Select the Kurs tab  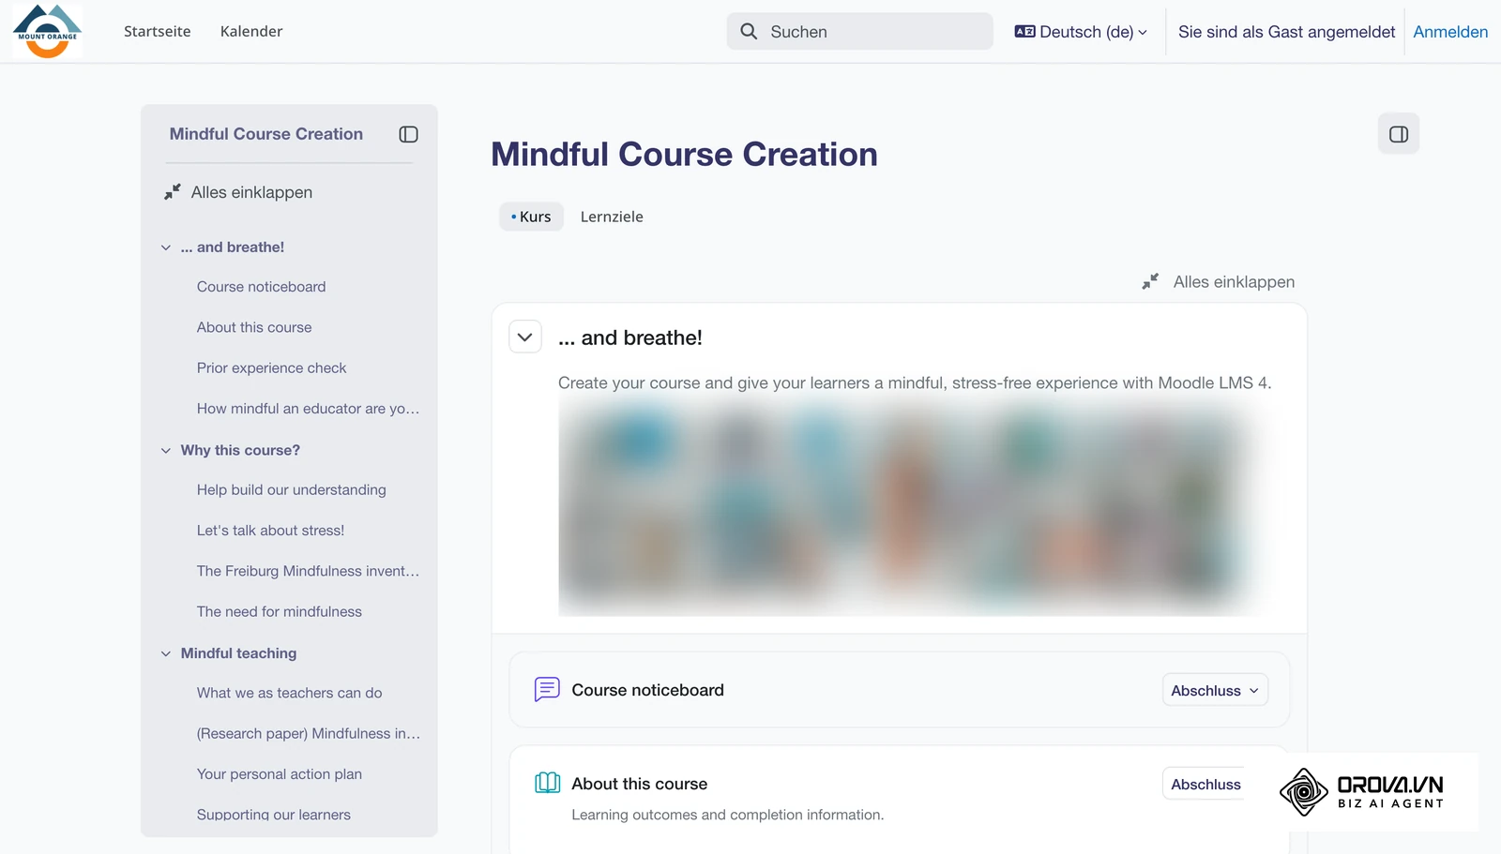coord(531,217)
